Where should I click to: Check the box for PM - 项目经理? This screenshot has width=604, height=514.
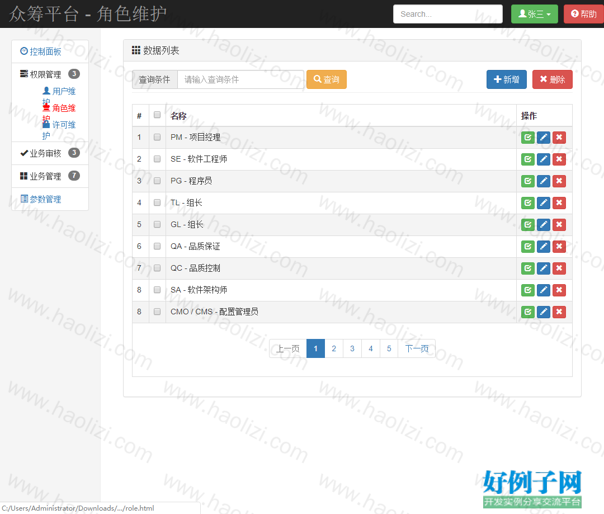(x=157, y=137)
